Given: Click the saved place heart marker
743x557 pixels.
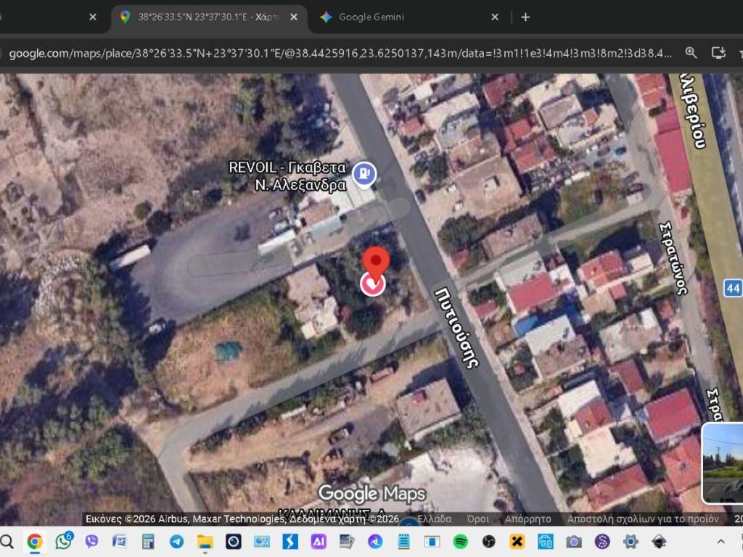Looking at the screenshot, I should pyautogui.click(x=374, y=284).
